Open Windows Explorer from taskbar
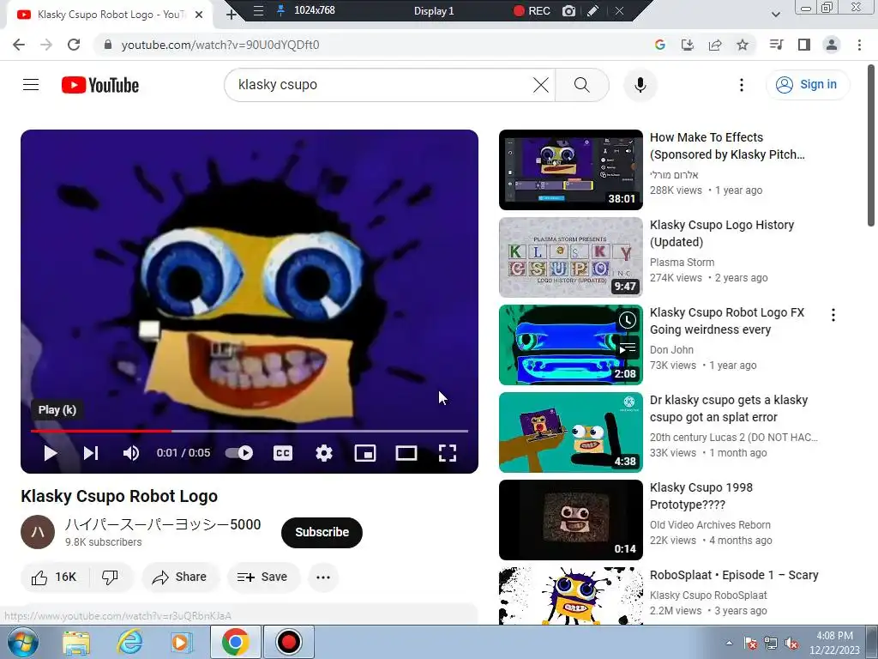The height and width of the screenshot is (659, 878). point(76,642)
